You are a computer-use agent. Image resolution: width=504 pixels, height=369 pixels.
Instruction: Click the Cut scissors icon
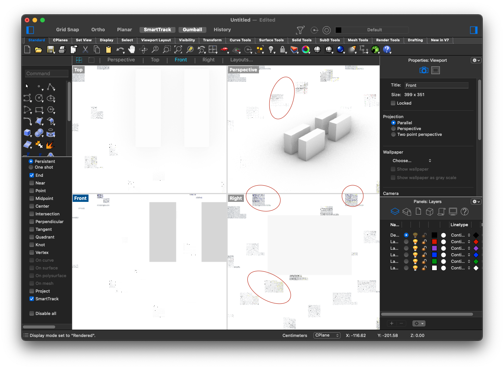point(85,49)
